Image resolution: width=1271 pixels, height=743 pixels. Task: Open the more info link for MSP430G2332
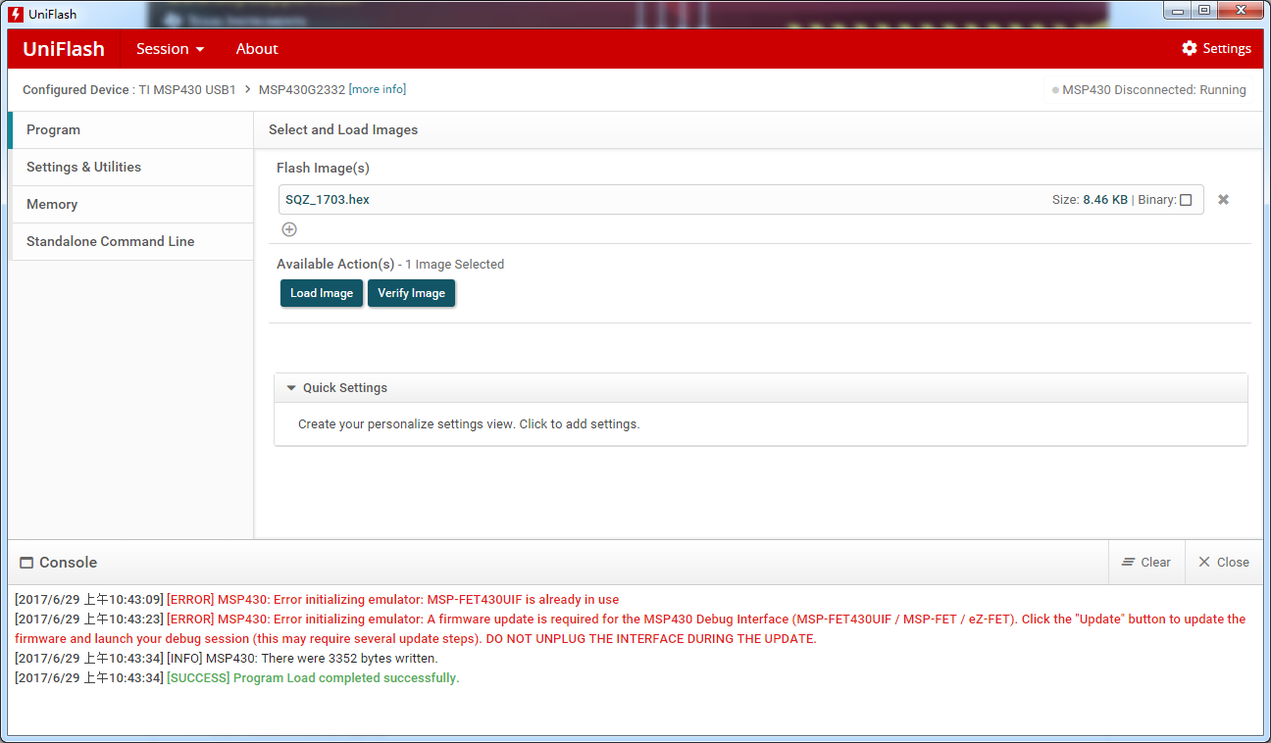pyautogui.click(x=378, y=89)
